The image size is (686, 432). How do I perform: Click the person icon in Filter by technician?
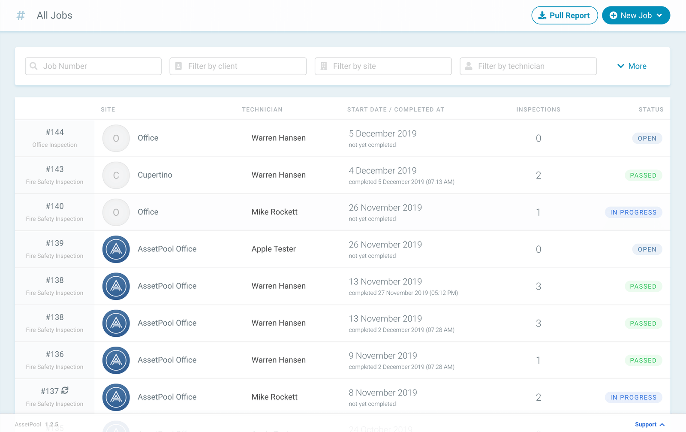click(469, 66)
